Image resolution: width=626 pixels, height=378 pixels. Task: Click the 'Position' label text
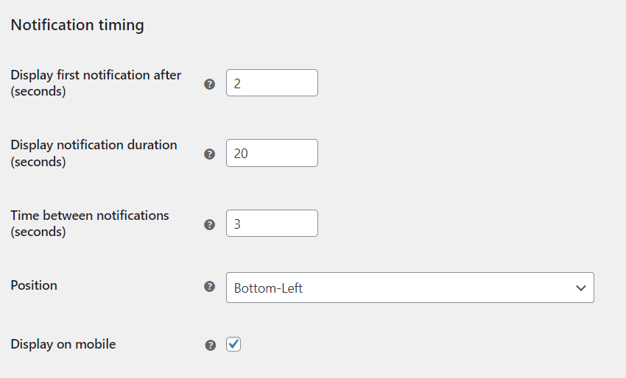click(x=34, y=285)
